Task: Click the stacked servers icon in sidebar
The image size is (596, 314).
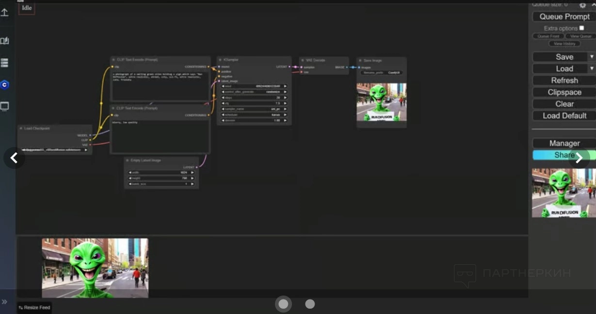Action: click(4, 63)
